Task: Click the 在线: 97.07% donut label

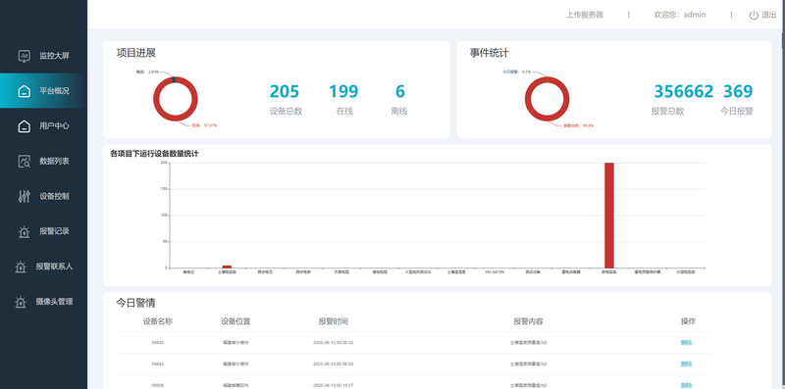Action: pyautogui.click(x=205, y=125)
